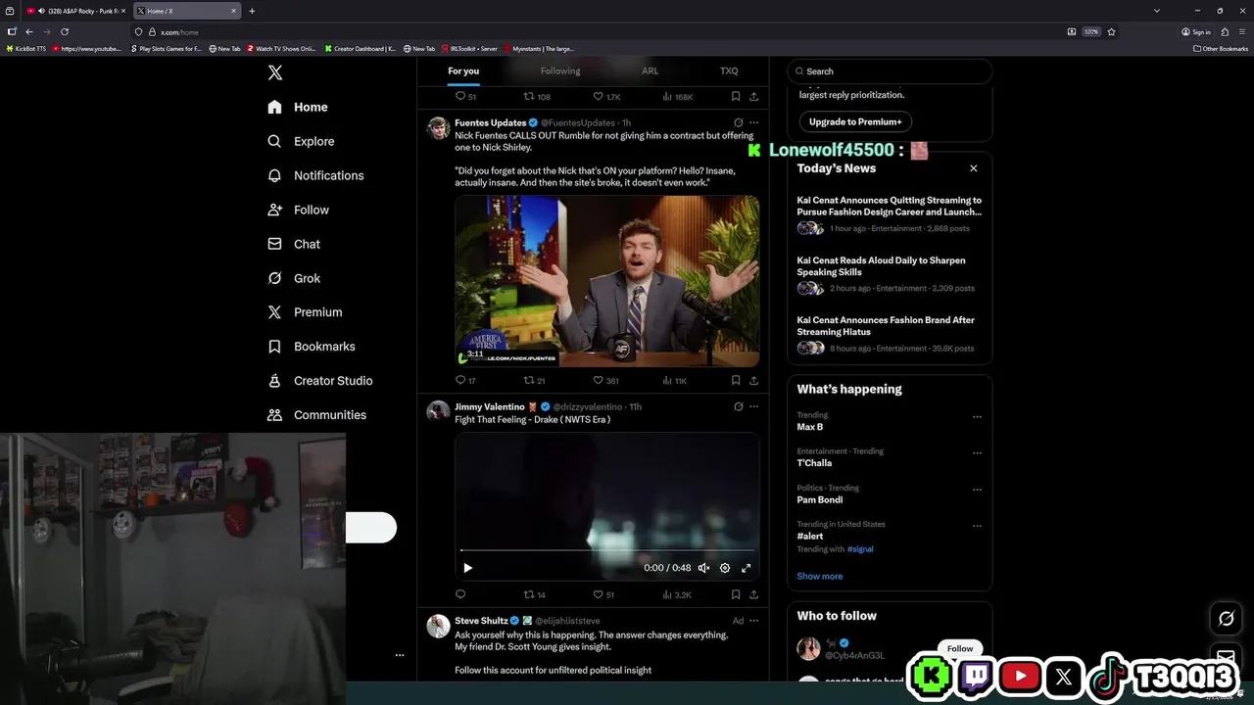1254x705 pixels.
Task: Bookmark the Jimmy Valentino post
Action: (735, 594)
